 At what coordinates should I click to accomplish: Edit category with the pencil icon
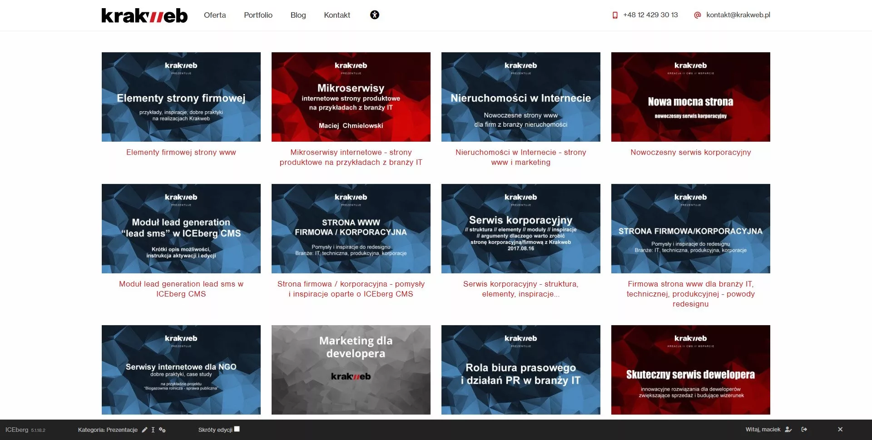point(144,430)
